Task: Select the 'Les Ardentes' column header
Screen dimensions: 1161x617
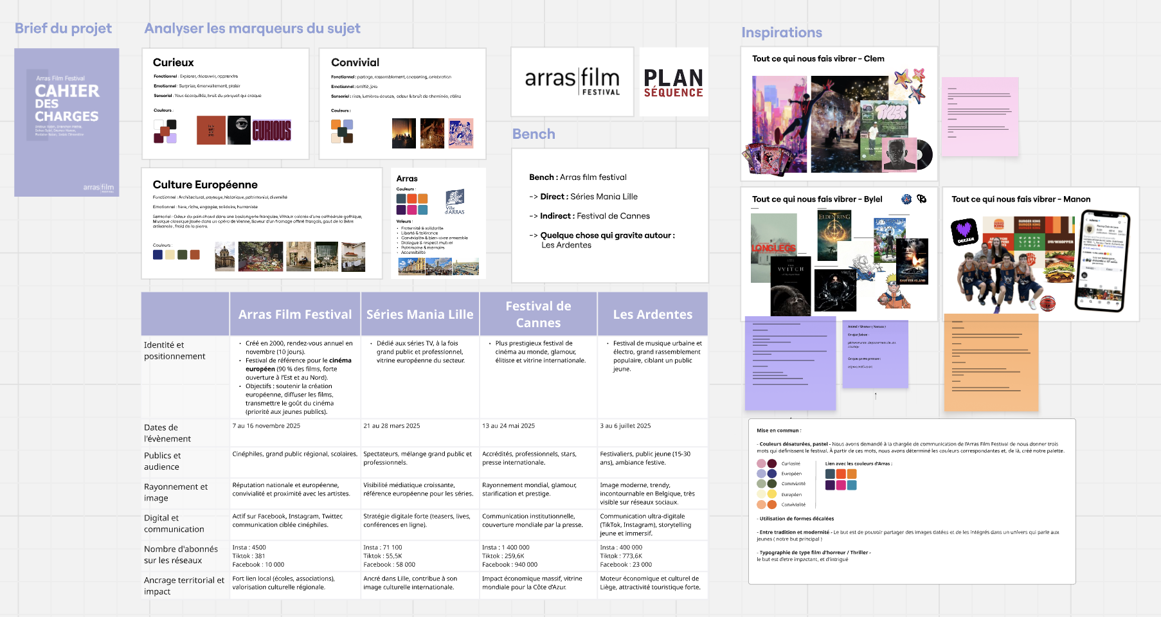Action: (652, 314)
